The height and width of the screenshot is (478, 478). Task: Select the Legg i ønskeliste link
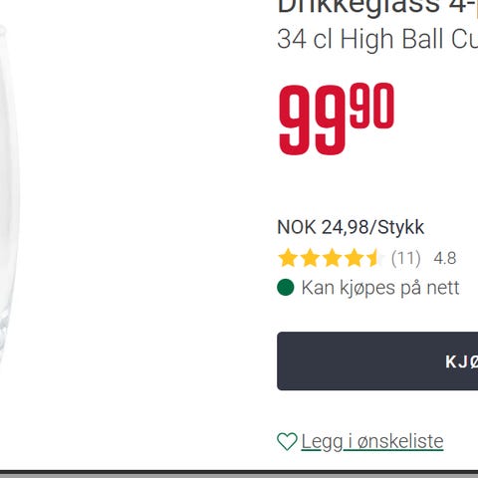pos(372,442)
